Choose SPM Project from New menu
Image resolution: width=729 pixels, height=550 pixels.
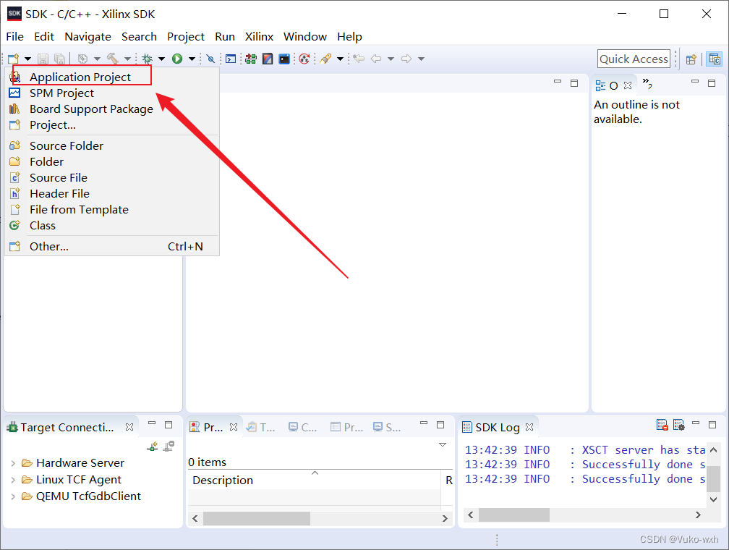coord(111,93)
